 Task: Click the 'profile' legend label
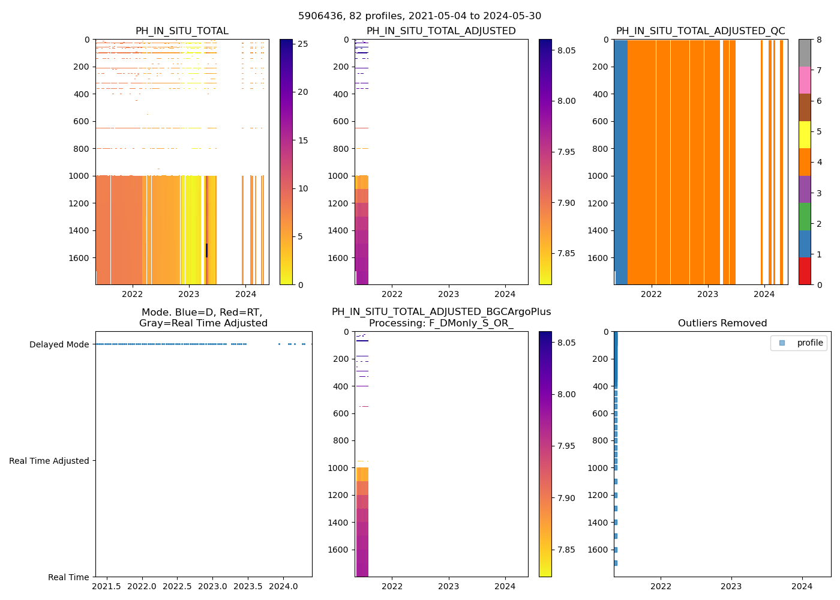(810, 343)
